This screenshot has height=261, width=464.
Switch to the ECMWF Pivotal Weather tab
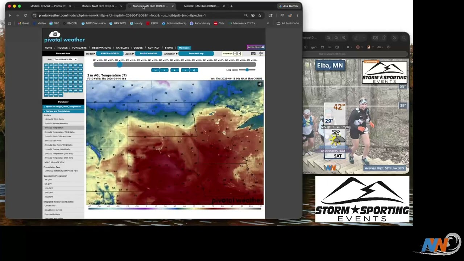[x=48, y=6]
